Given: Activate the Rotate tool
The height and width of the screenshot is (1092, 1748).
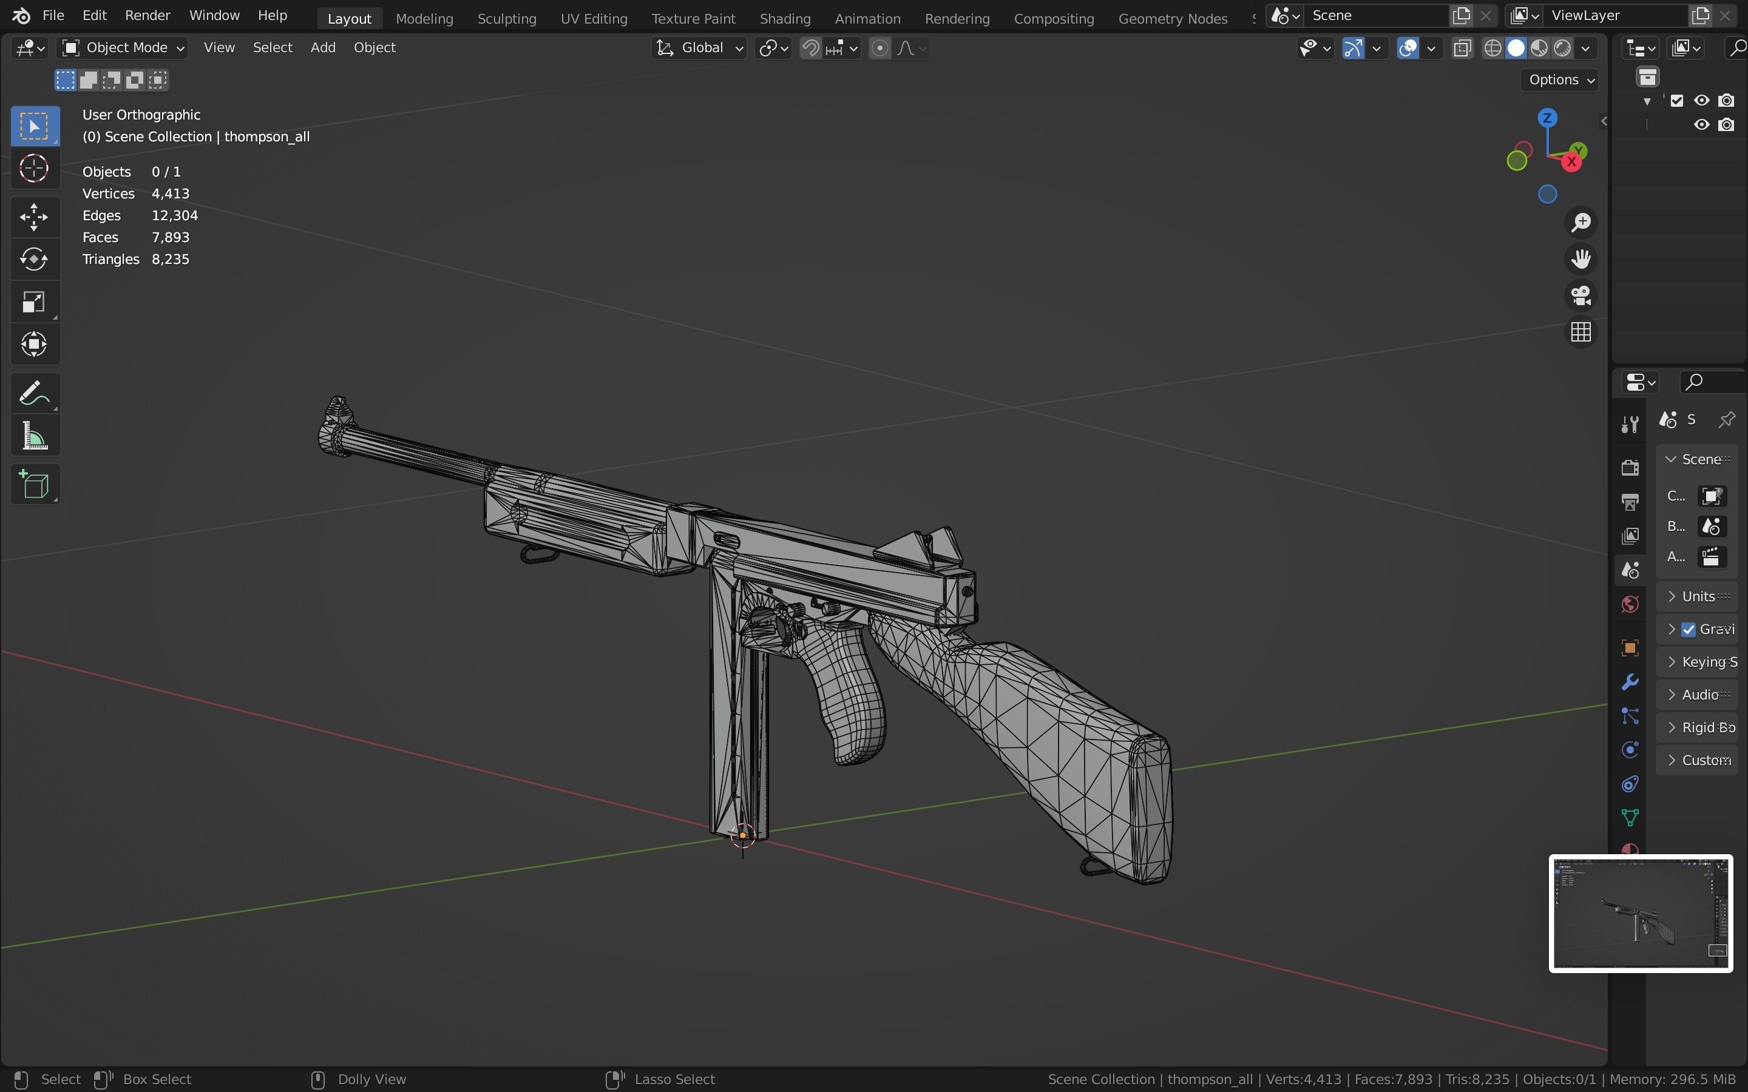Looking at the screenshot, I should [34, 259].
